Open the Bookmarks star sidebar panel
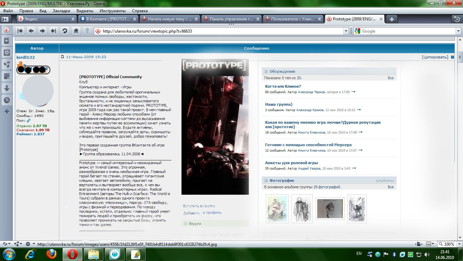The width and height of the screenshot is (463, 261). 6,41
